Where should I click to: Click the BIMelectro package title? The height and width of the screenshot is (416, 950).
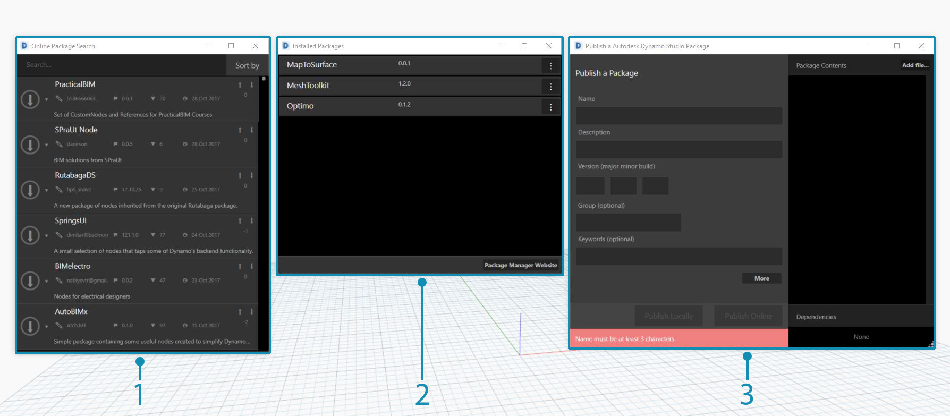73,266
